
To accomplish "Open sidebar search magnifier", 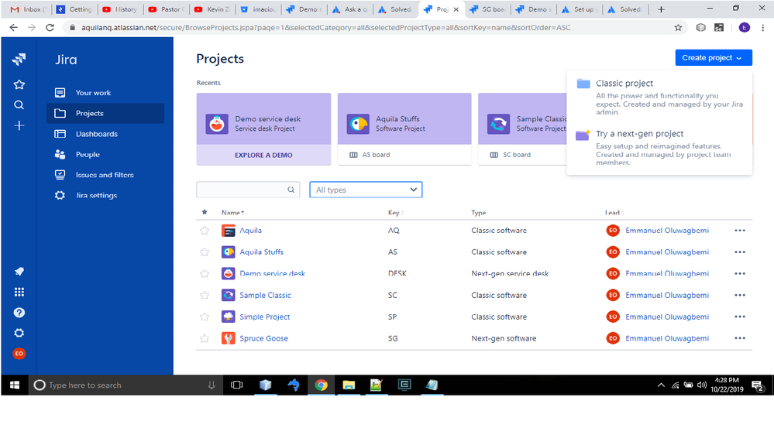I will click(x=19, y=105).
